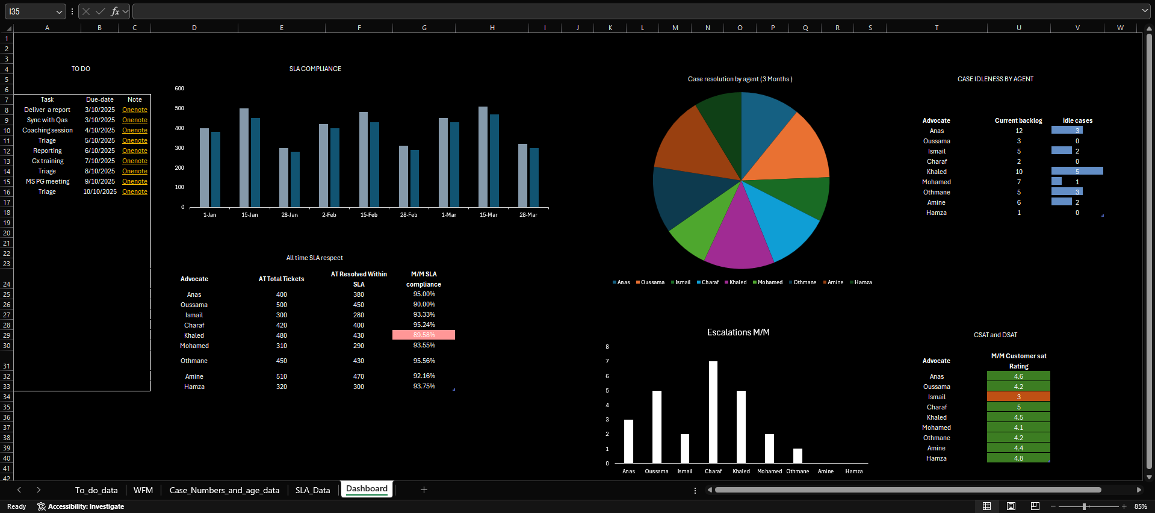Add a new sheet with the plus button
The image size is (1155, 513).
(424, 490)
